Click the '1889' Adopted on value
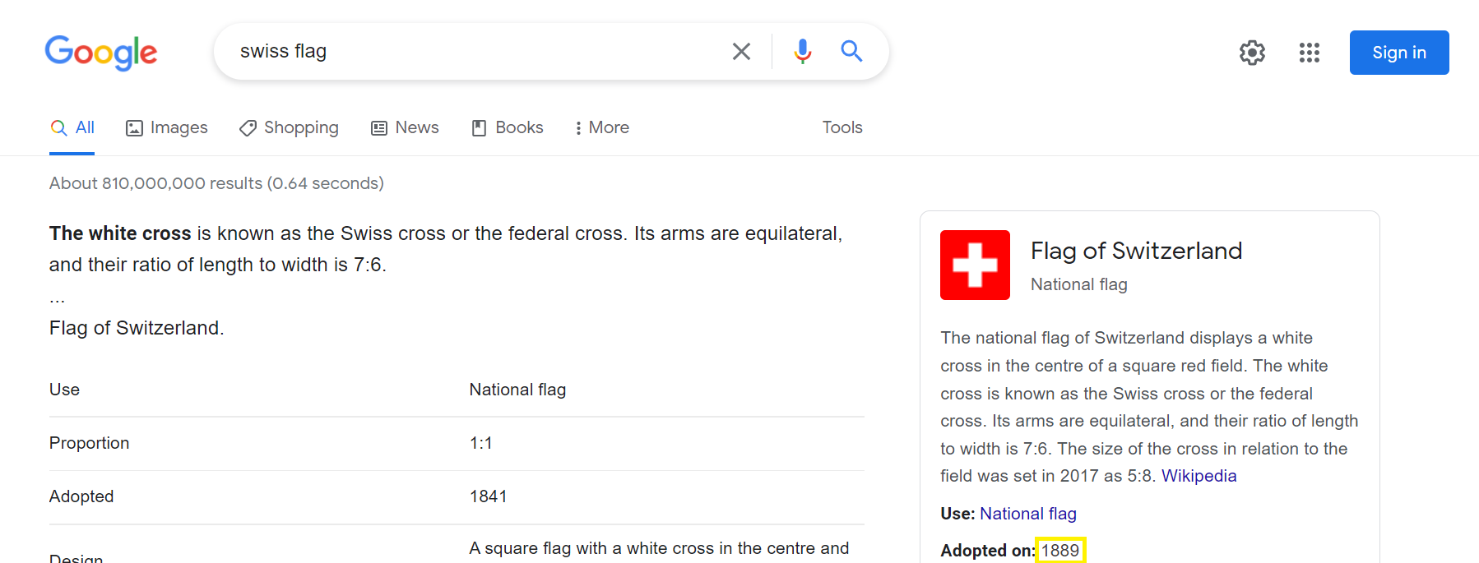The image size is (1479, 563). click(x=1060, y=551)
